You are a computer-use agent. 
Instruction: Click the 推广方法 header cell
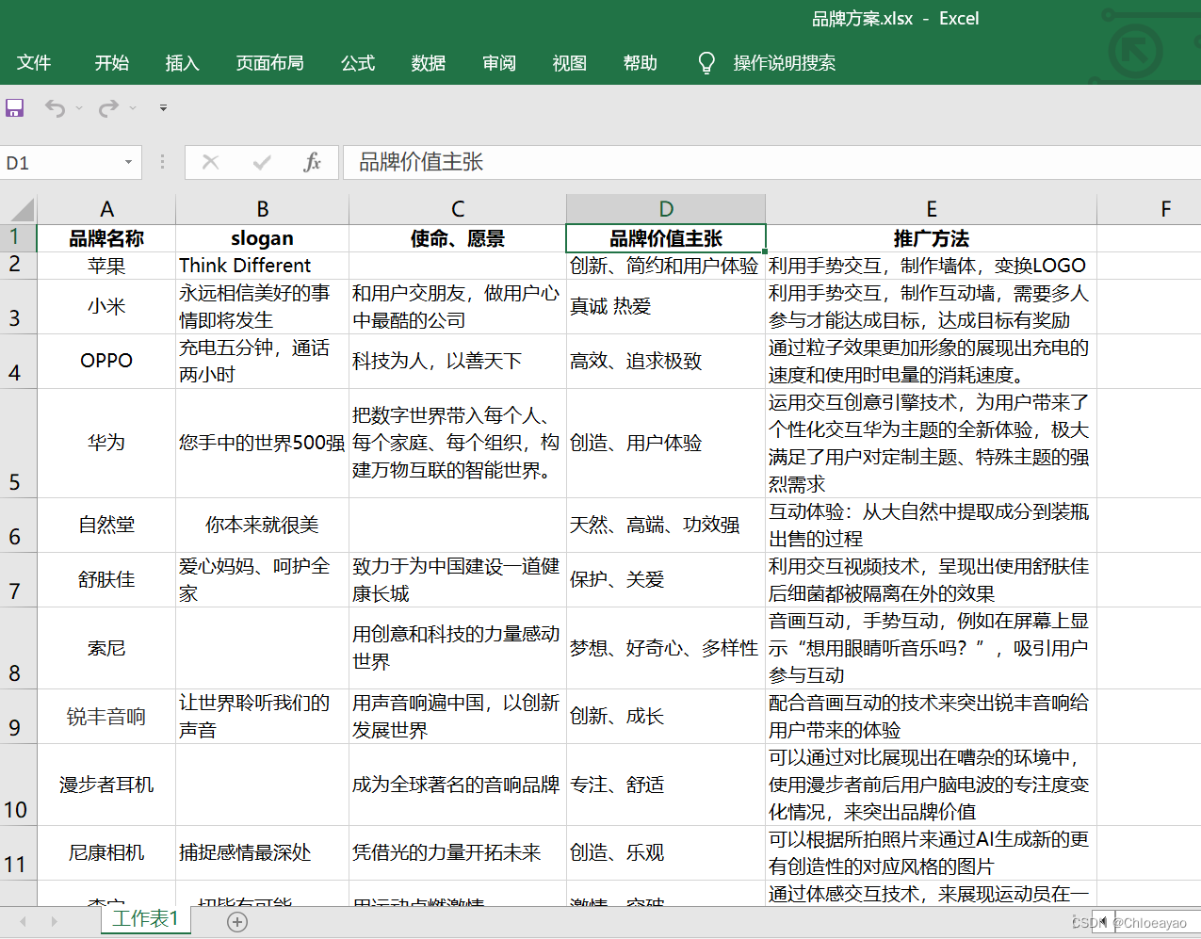[x=932, y=238]
